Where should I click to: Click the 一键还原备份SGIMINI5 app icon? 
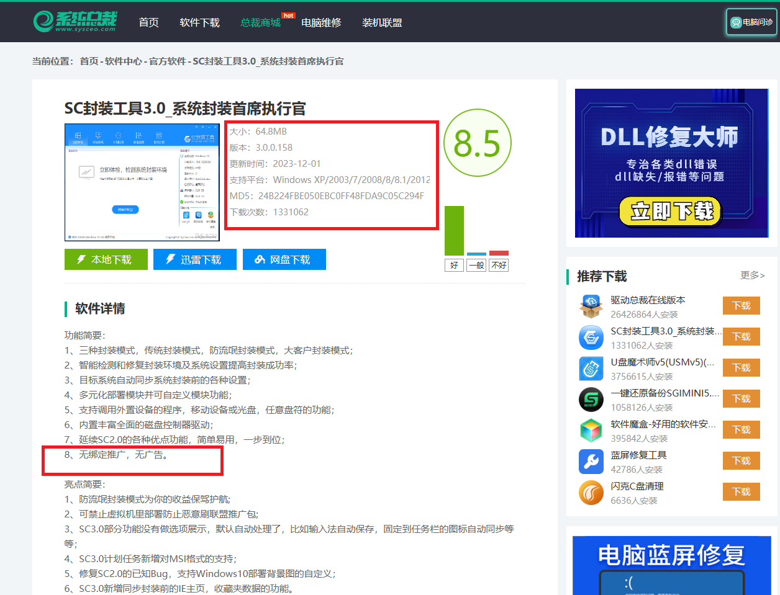[591, 400]
